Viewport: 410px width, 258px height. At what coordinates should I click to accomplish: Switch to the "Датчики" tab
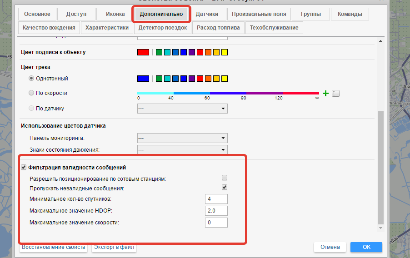(x=207, y=14)
